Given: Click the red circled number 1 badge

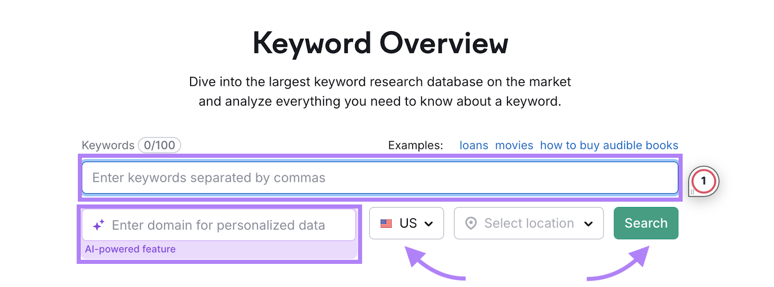Looking at the screenshot, I should point(703,181).
